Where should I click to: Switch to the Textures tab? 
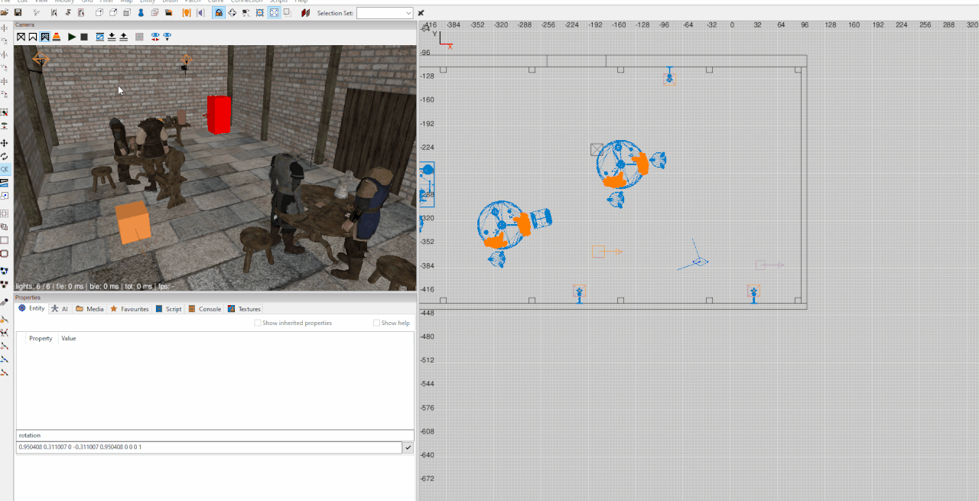pyautogui.click(x=244, y=309)
